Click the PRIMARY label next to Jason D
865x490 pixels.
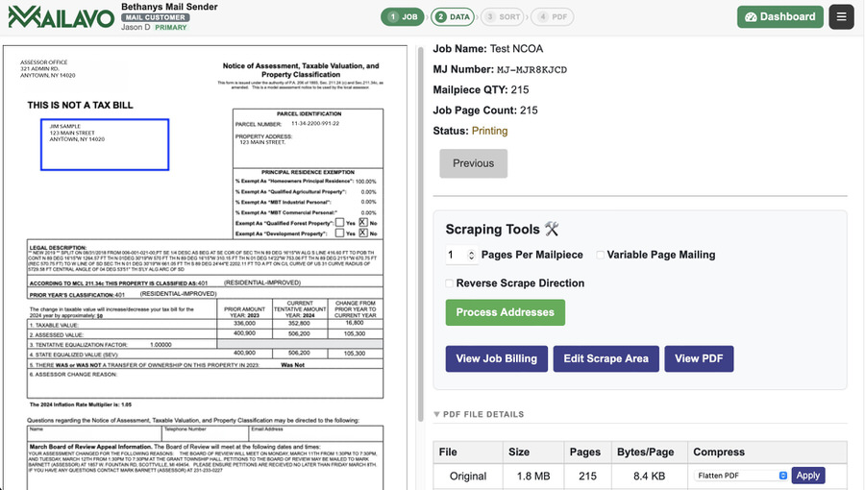pos(170,28)
